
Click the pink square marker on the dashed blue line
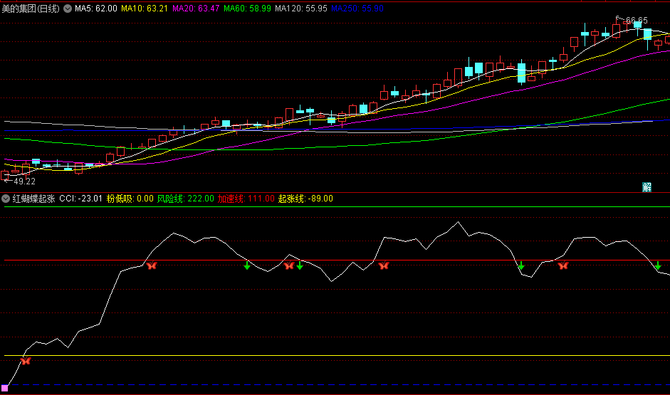pyautogui.click(x=5, y=388)
